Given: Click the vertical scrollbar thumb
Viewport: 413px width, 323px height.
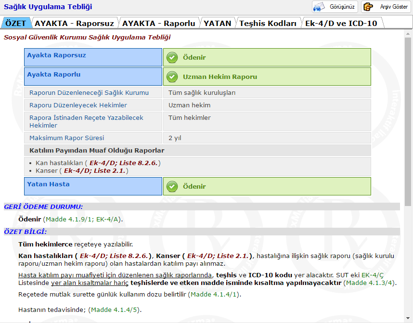Looking at the screenshot, I should 408,121.
